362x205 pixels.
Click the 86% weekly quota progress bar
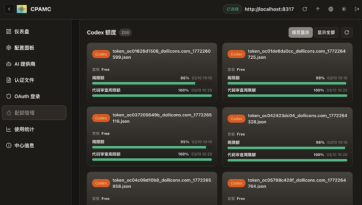coord(152,83)
